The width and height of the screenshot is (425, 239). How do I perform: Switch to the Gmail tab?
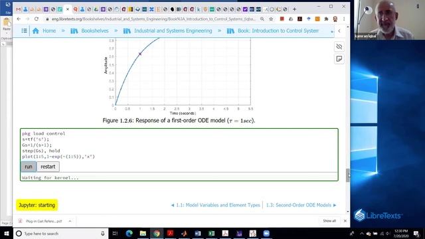pos(18,9)
